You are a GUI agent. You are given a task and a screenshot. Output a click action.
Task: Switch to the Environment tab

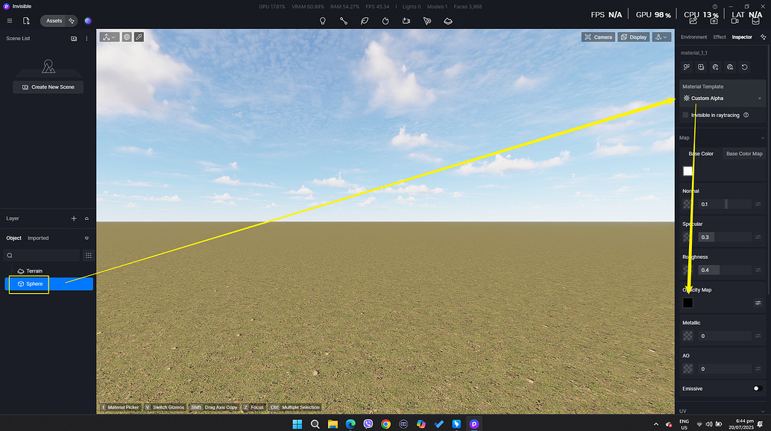pos(693,37)
